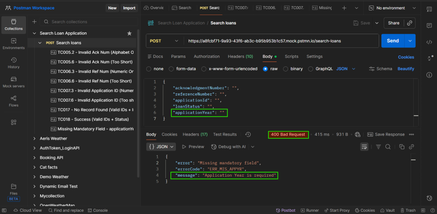Open the response Cookies tab
The image size is (437, 214).
tap(169, 134)
